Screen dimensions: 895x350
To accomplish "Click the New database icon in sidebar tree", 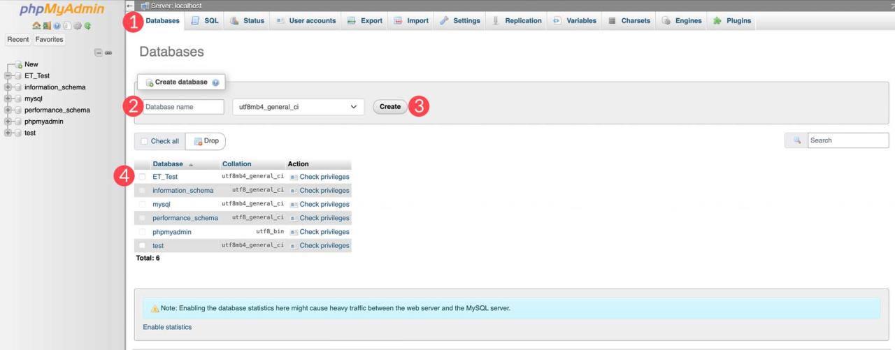I will pyautogui.click(x=18, y=64).
